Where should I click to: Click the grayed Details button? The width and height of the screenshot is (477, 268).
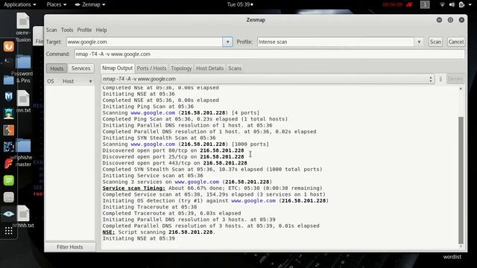pos(455,79)
